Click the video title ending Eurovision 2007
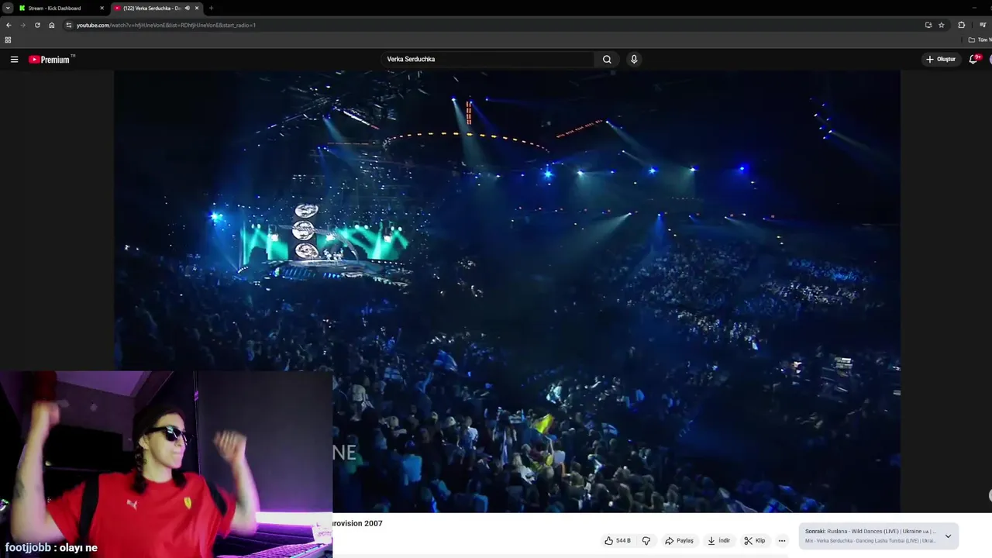This screenshot has height=558, width=992. coord(358,524)
